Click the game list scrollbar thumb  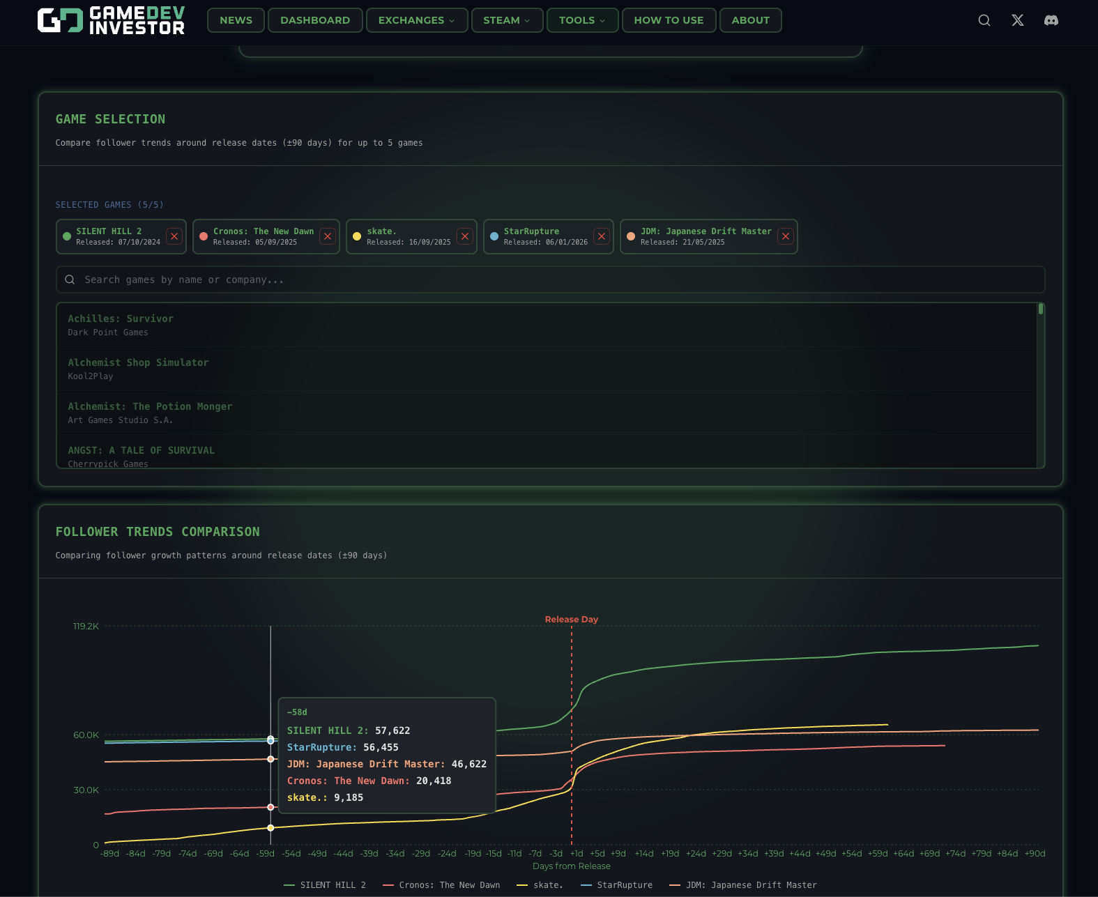point(1041,309)
